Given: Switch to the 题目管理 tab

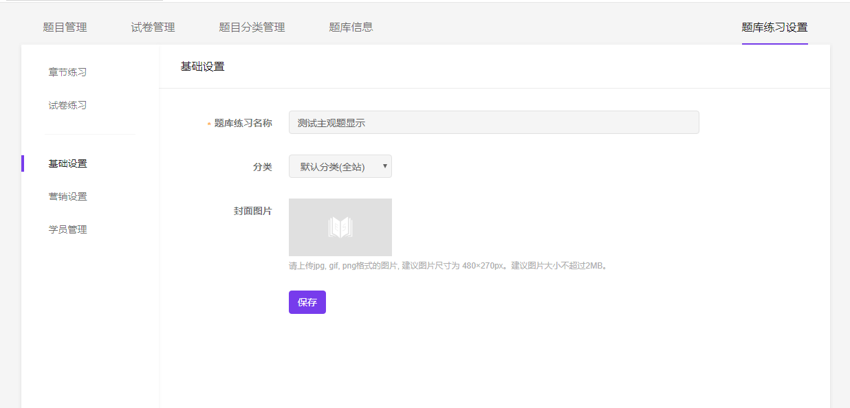Looking at the screenshot, I should tap(65, 27).
